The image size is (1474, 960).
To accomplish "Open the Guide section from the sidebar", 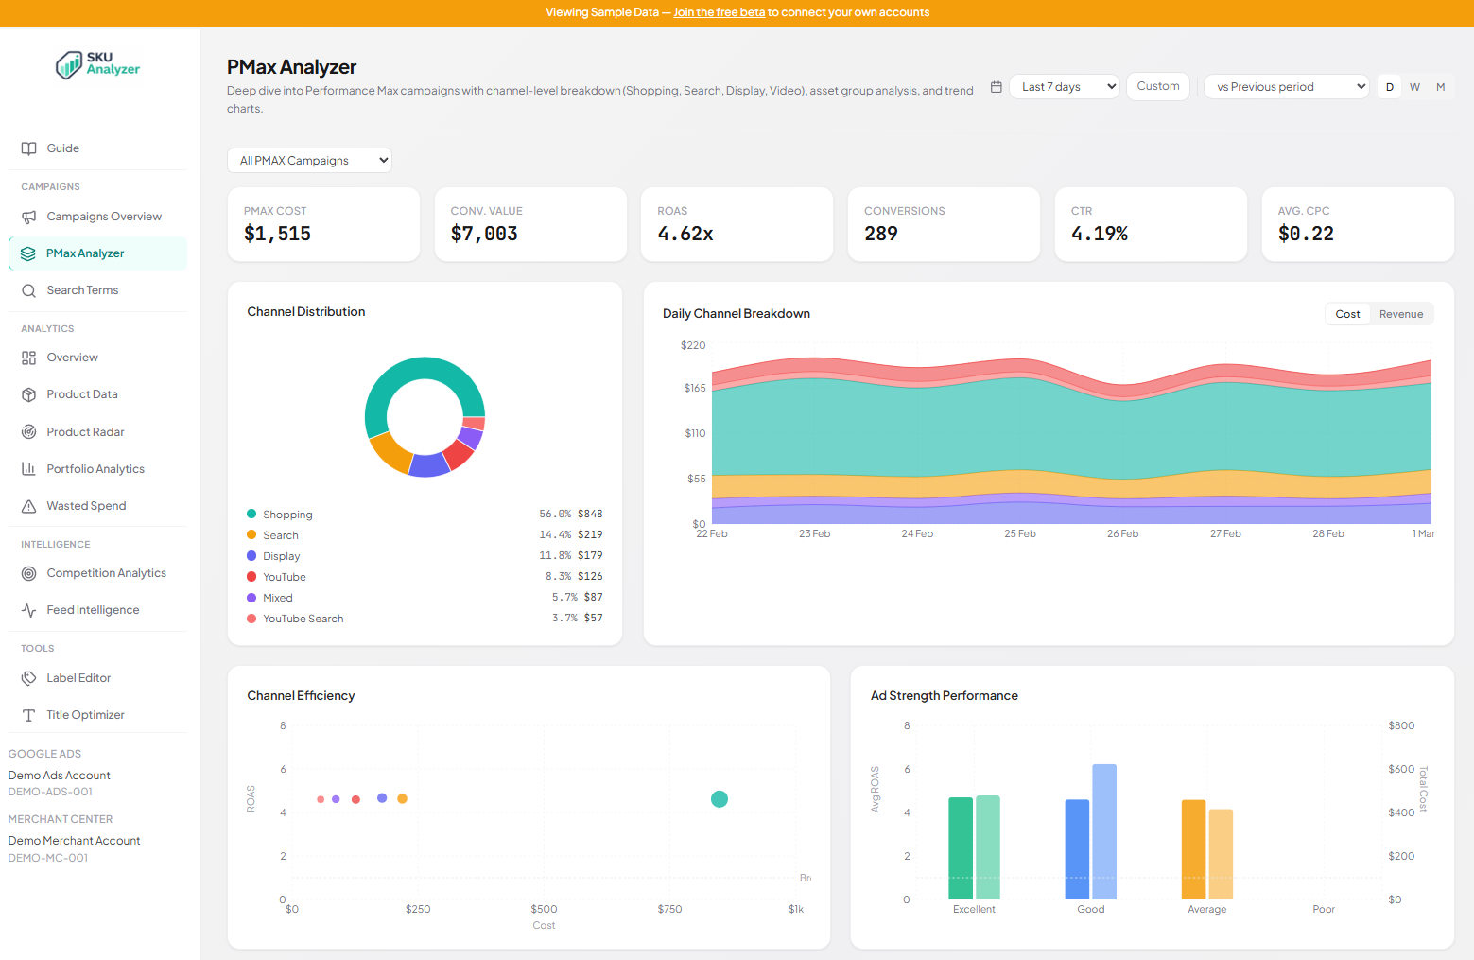I will [63, 148].
